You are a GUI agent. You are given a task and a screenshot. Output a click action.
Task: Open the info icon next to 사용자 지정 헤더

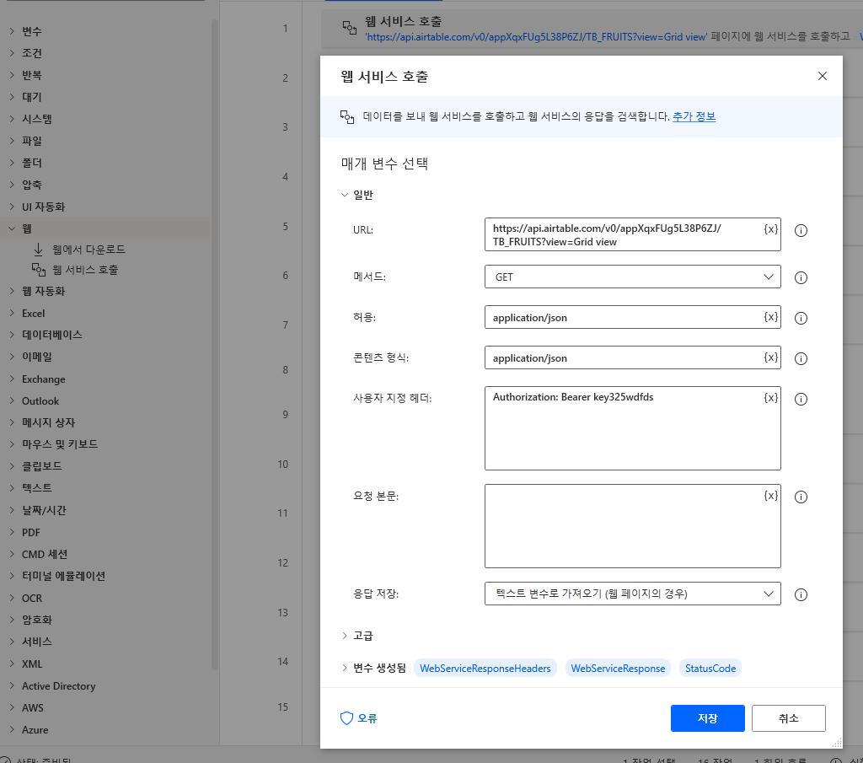pyautogui.click(x=801, y=399)
